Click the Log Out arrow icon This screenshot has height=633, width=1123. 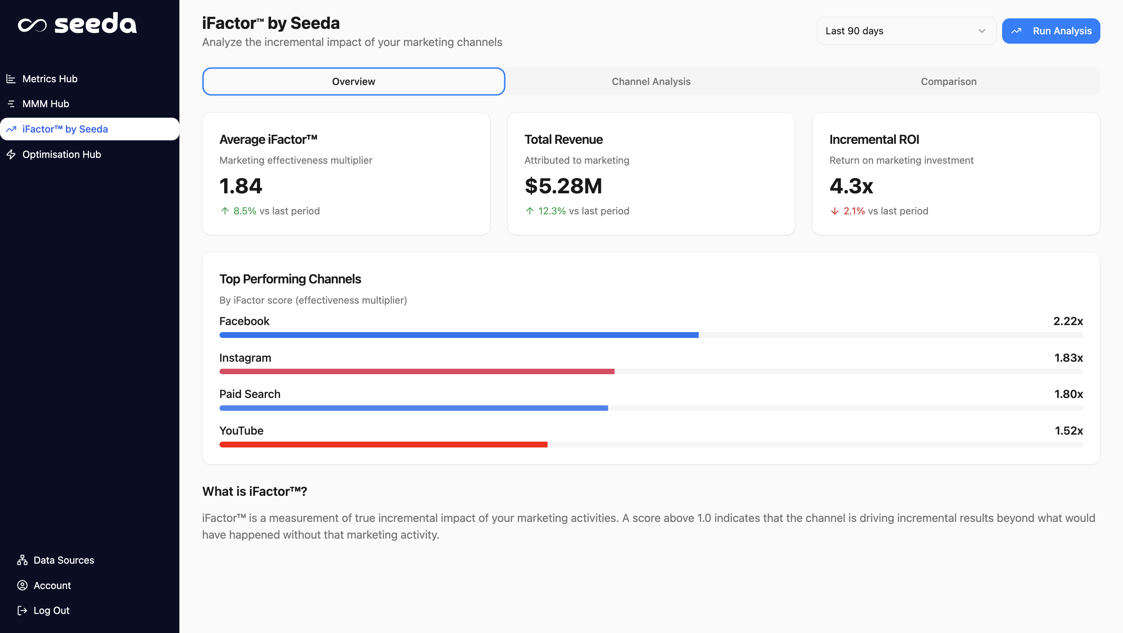point(22,610)
